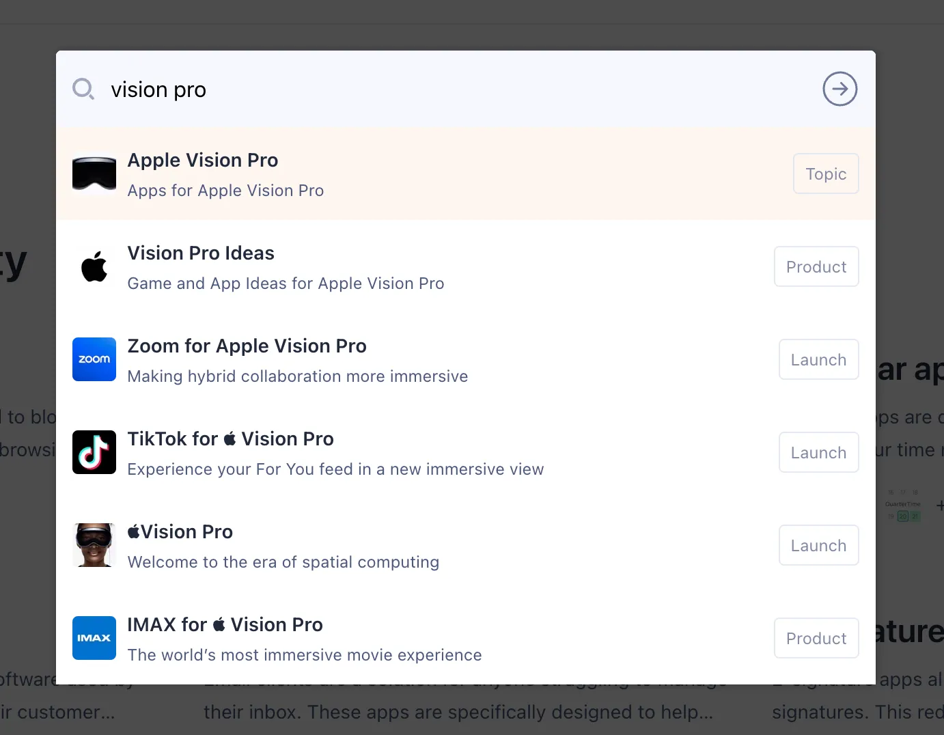Image resolution: width=944 pixels, height=735 pixels.
Task: Click the Topic tag on Apple Vision Pro
Action: click(825, 174)
